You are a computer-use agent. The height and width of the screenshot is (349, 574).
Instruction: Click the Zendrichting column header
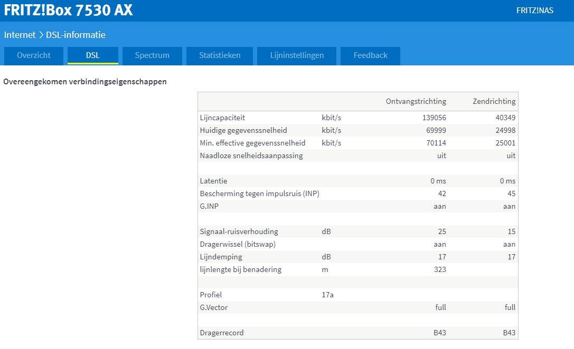click(494, 101)
